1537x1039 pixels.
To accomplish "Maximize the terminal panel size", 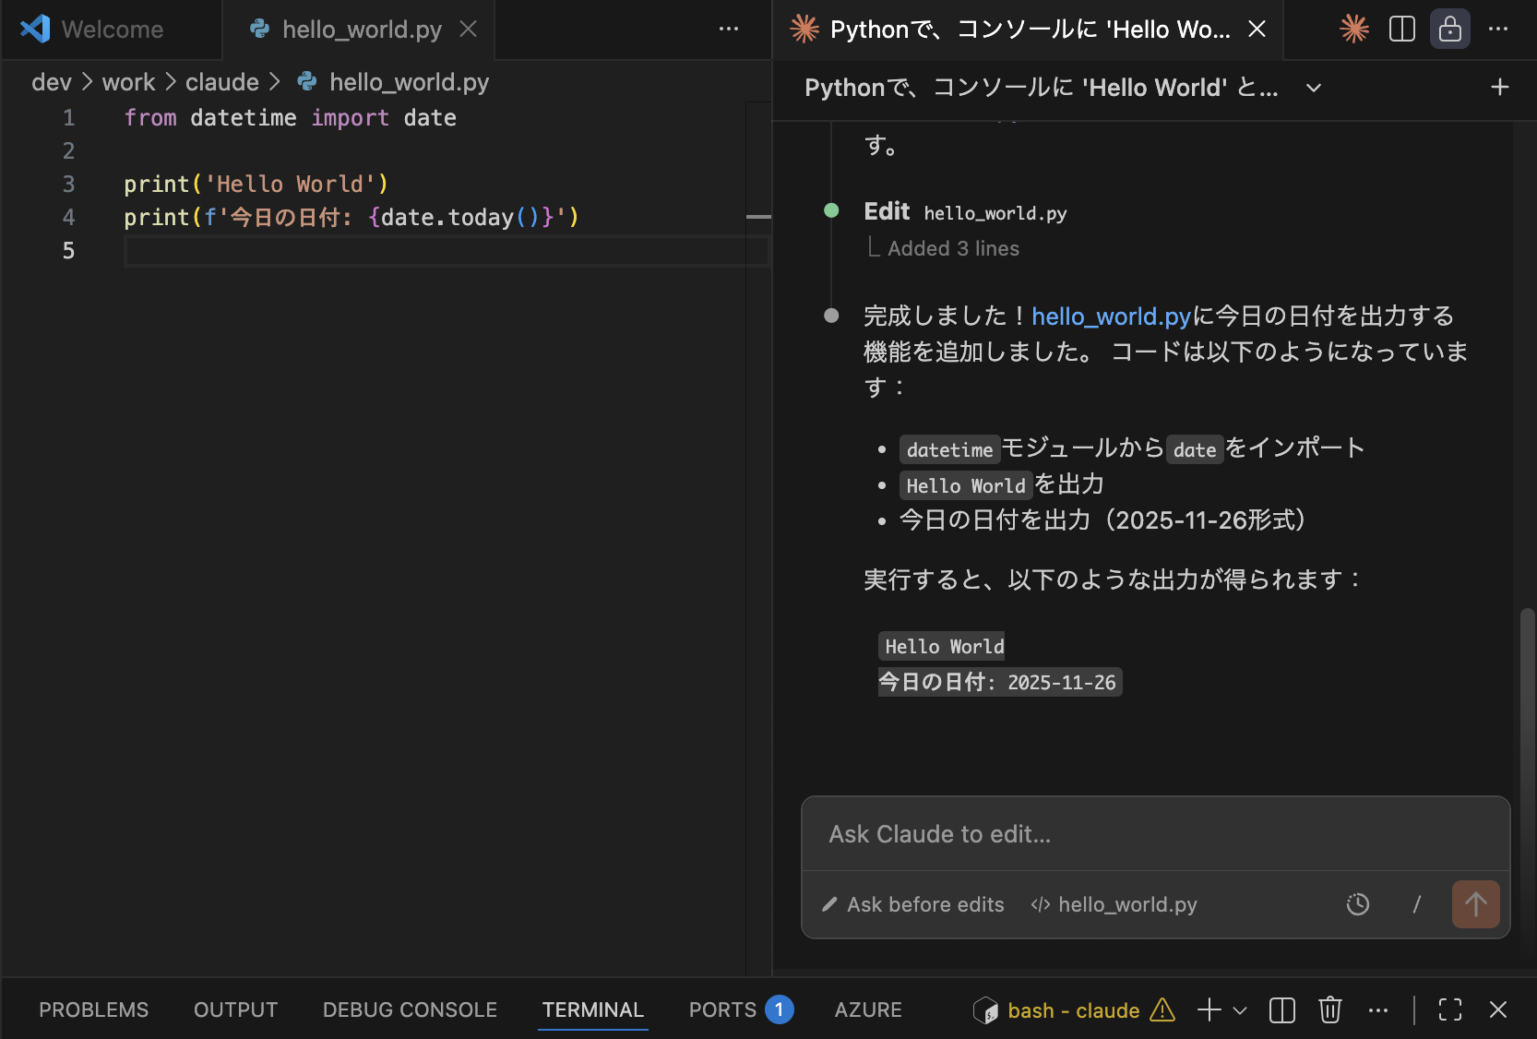I will coord(1449,1010).
